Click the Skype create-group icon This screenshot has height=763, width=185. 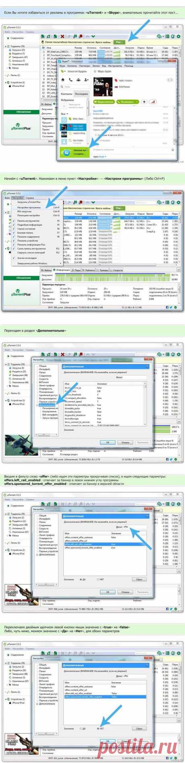tap(79, 79)
